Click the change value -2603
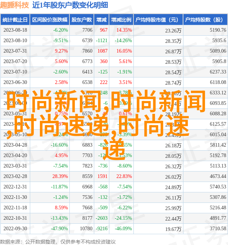The height and width of the screenshot is (245, 228). [101, 218]
